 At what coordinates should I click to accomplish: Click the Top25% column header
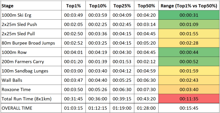122,6
